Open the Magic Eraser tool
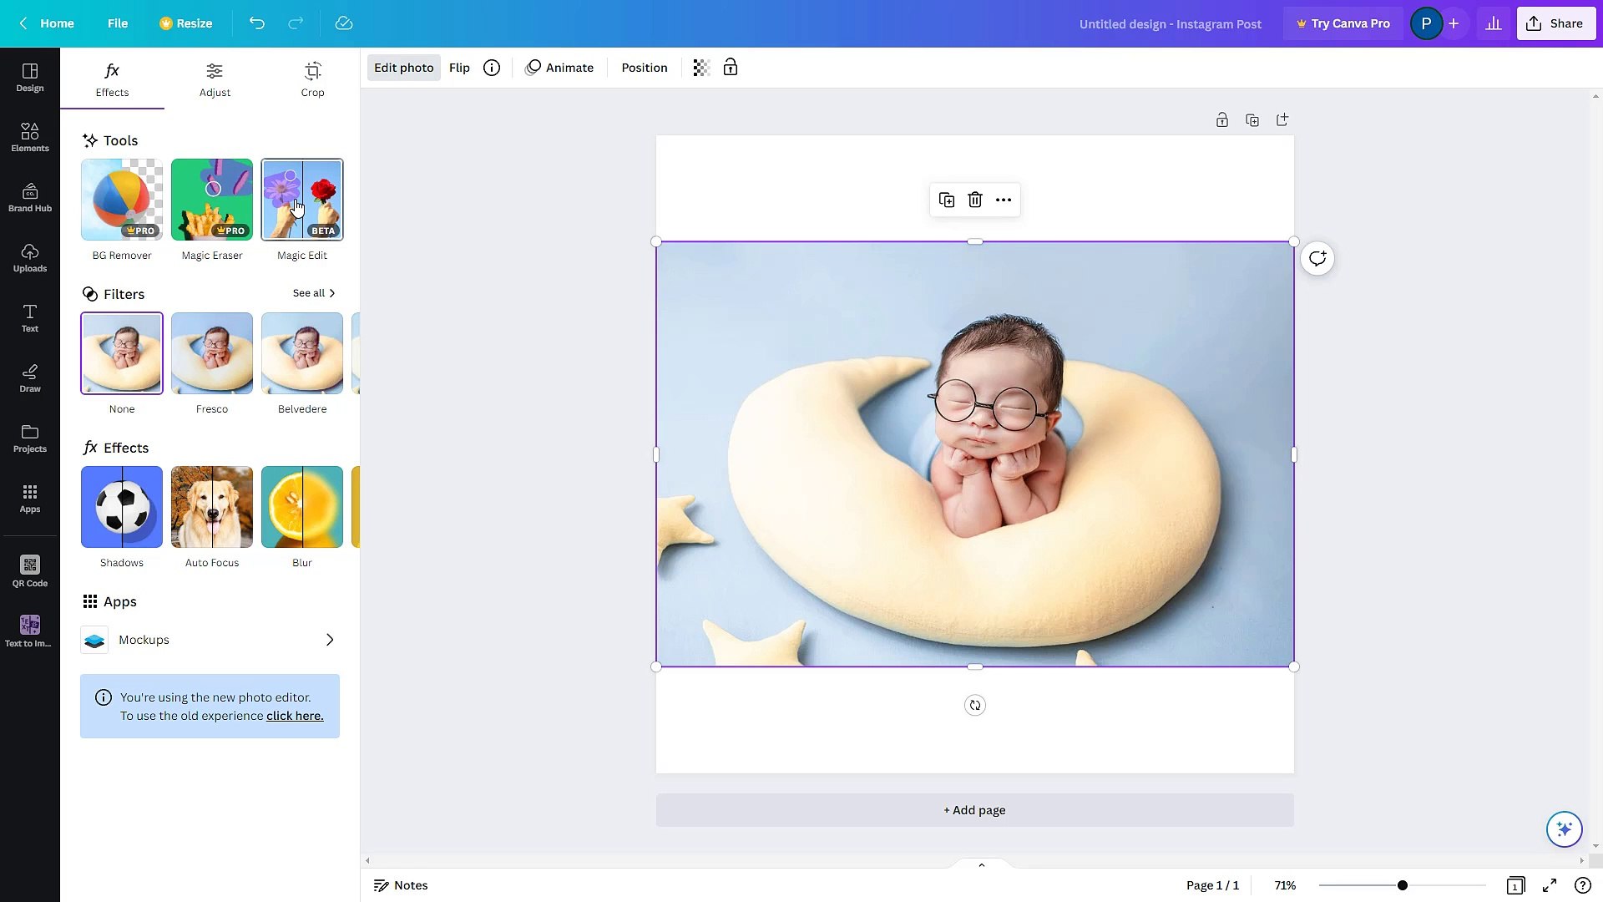The height and width of the screenshot is (902, 1603). (211, 199)
